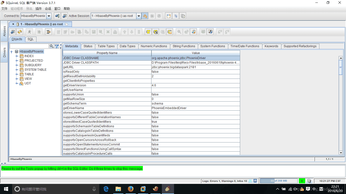Click the 80 of 208 MB memory bar
This screenshot has height=194, width=346.
(279, 181)
